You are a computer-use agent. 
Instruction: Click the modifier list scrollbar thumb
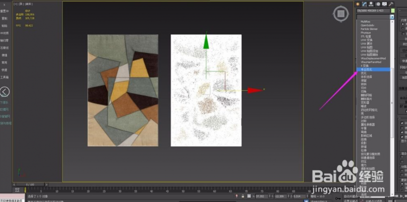pyautogui.click(x=392, y=103)
